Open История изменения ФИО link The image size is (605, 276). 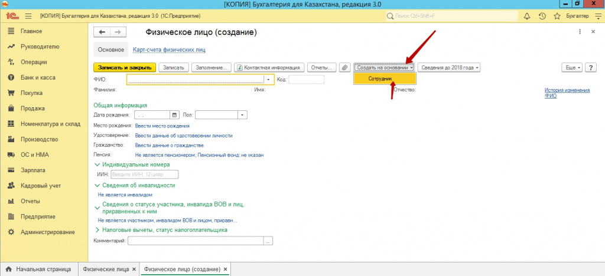(x=567, y=93)
